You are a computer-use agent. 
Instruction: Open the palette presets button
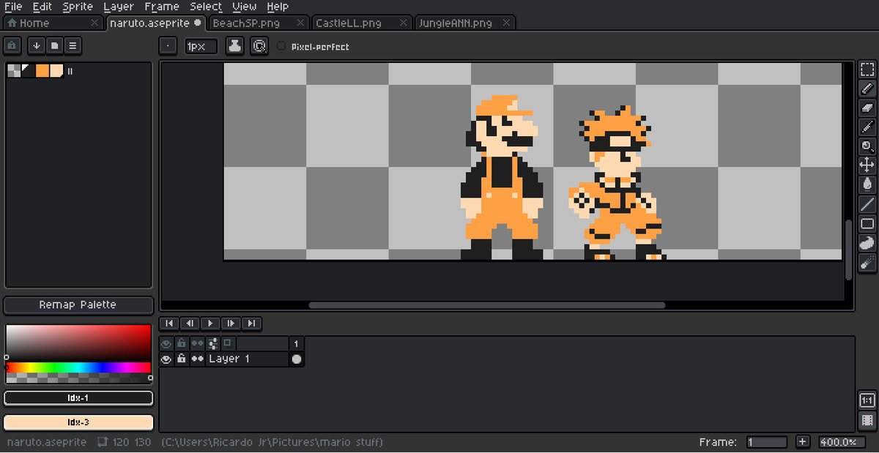click(55, 46)
